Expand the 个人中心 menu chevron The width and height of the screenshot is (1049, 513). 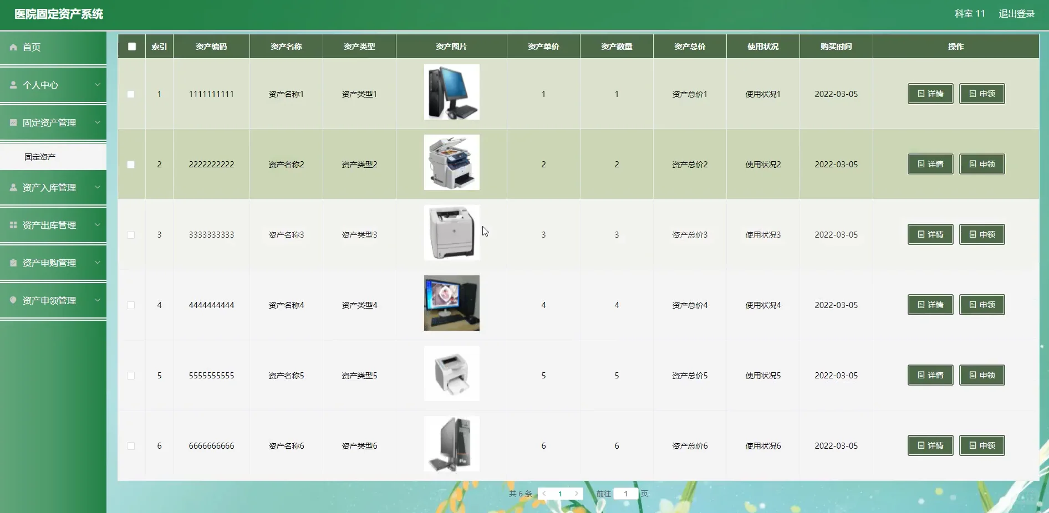coord(98,85)
